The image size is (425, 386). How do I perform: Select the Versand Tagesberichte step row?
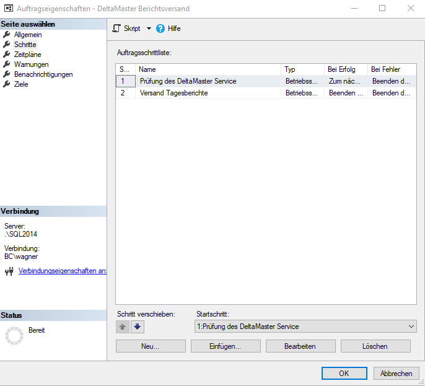(173, 93)
